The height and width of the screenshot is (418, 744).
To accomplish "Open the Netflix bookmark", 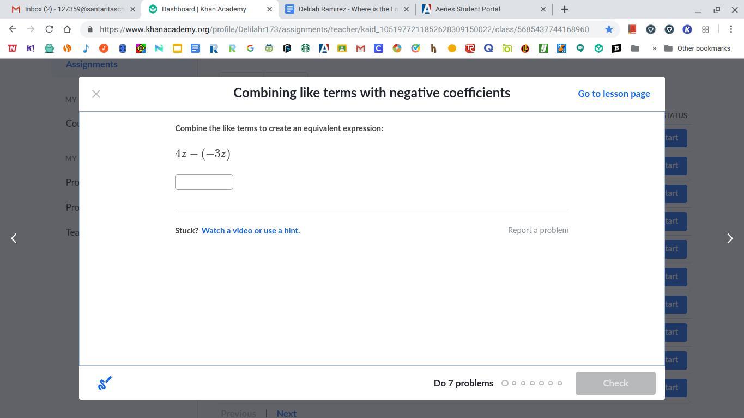I will point(13,48).
